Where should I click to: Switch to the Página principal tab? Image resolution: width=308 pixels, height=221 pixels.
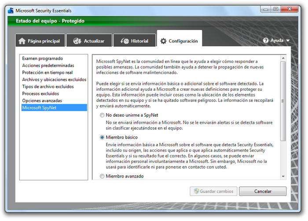[40, 41]
